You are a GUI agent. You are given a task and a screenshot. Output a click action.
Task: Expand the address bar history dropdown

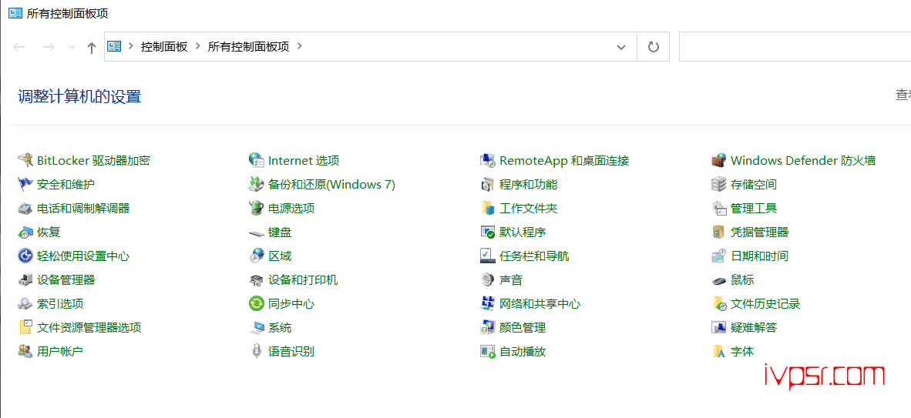[621, 47]
